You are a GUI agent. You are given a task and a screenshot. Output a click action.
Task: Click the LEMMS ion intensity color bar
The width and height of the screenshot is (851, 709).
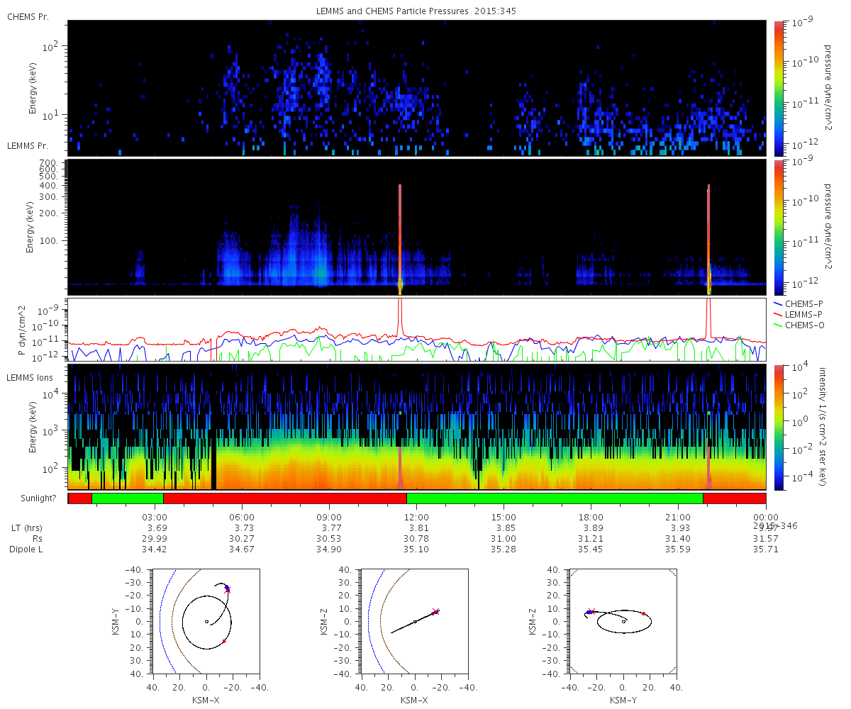click(779, 427)
